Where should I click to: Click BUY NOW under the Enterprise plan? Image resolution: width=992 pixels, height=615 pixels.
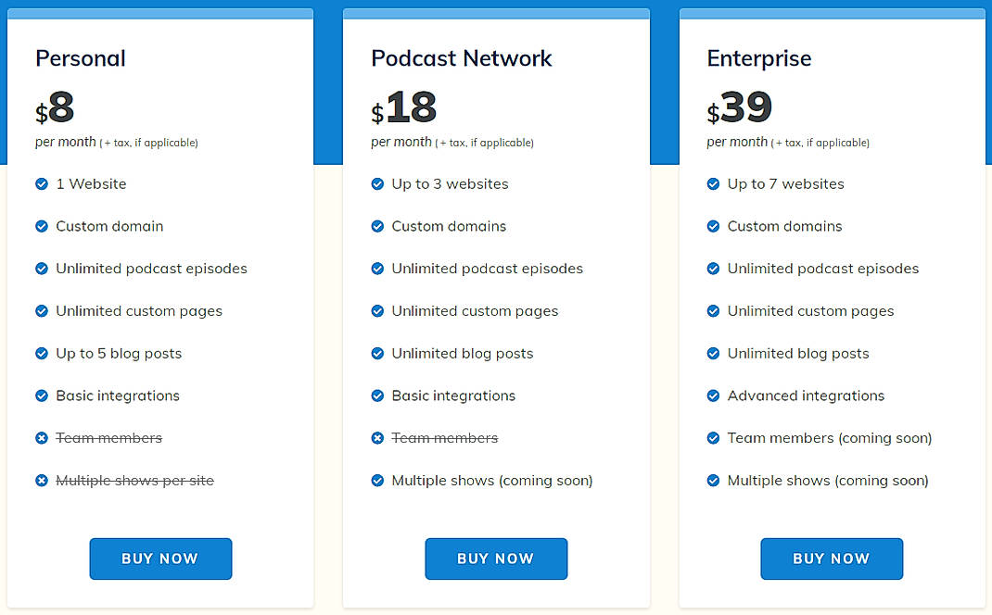pyautogui.click(x=832, y=559)
